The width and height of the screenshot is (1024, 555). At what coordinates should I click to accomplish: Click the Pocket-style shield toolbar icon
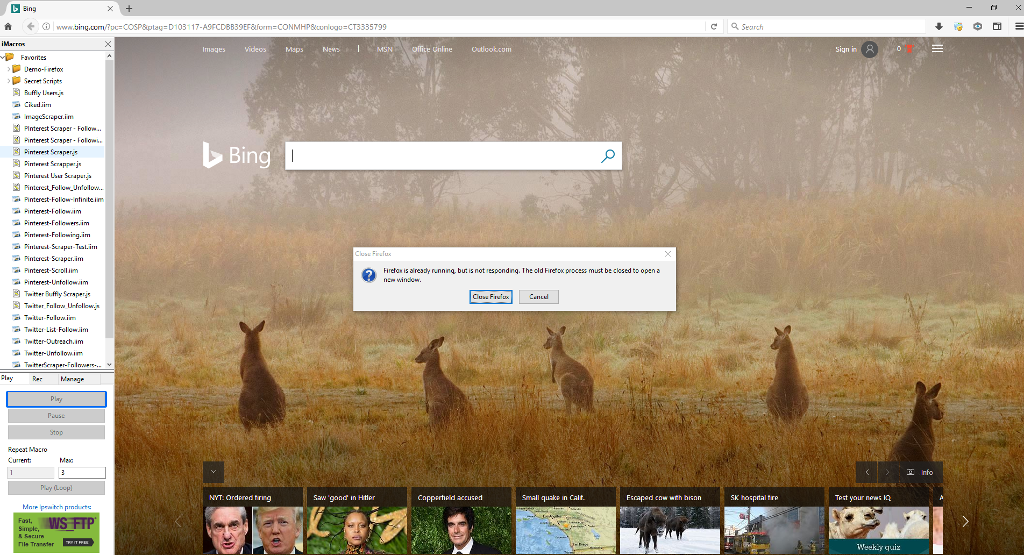pyautogui.click(x=978, y=26)
